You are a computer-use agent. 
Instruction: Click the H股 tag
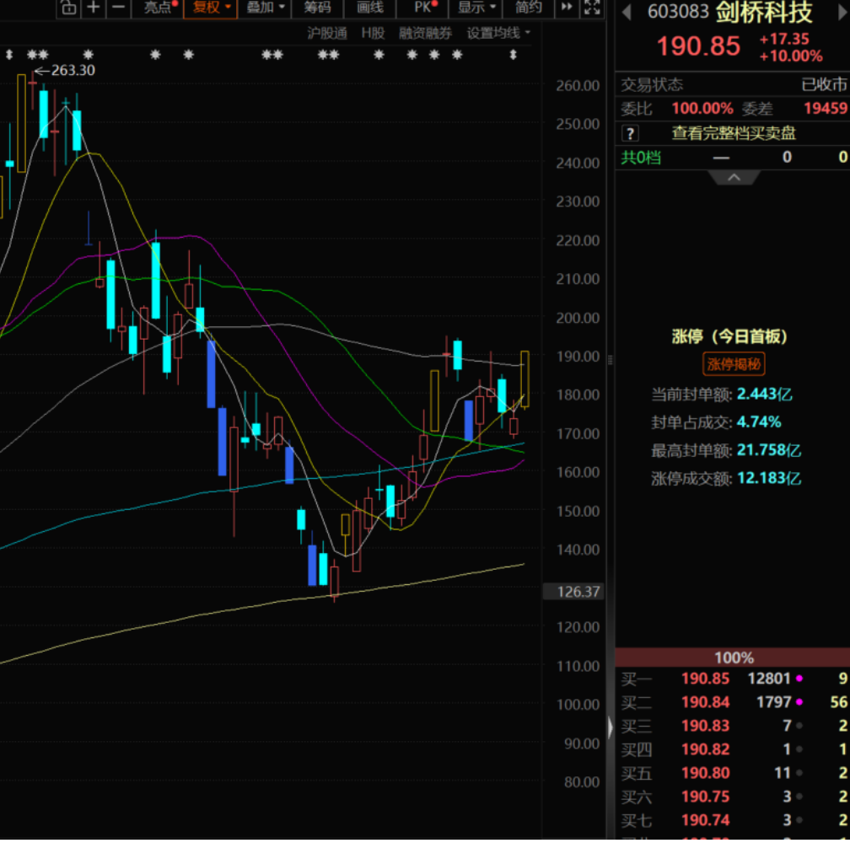pos(373,34)
